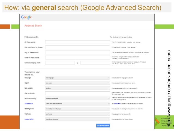Viewport: 174px width, 131px height.
Task: Click the 'site or domain' input field
Action: click(x=77, y=93)
